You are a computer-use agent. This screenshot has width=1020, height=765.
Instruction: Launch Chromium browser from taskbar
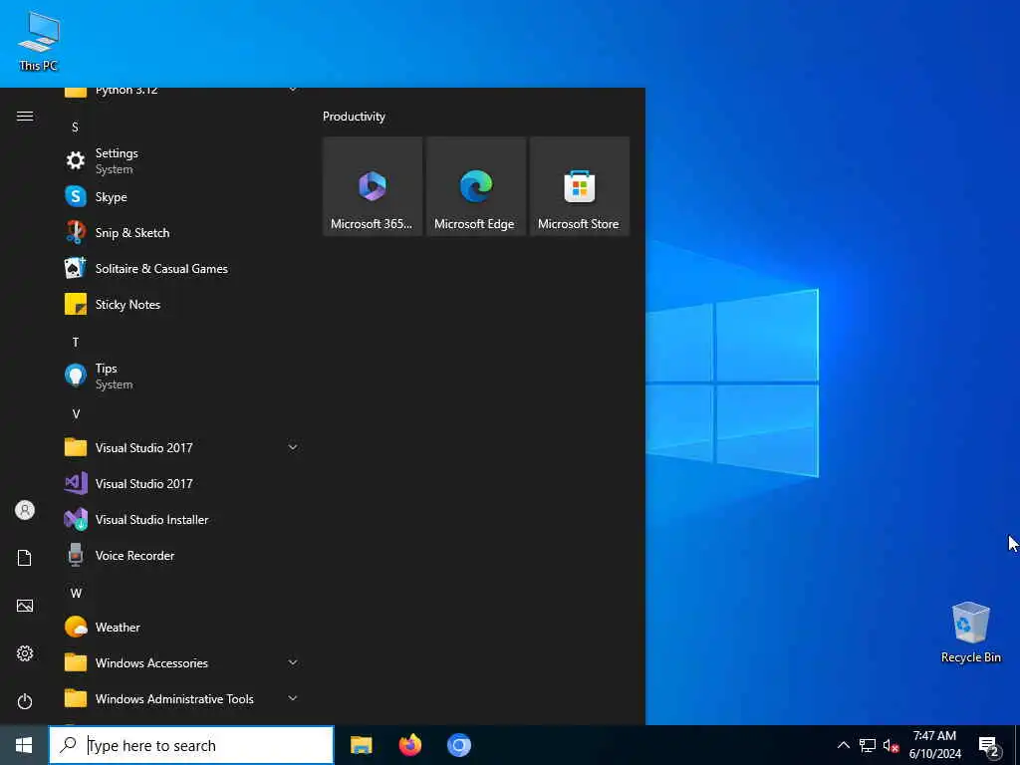click(458, 745)
